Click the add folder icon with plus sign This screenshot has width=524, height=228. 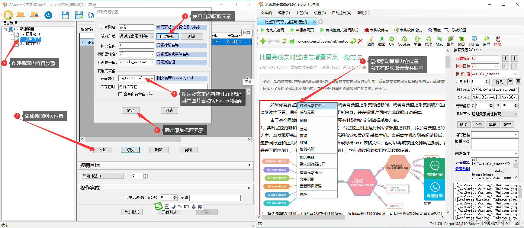click(35, 15)
